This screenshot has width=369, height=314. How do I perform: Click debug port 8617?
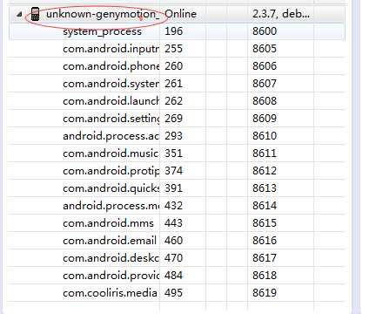coord(265,258)
